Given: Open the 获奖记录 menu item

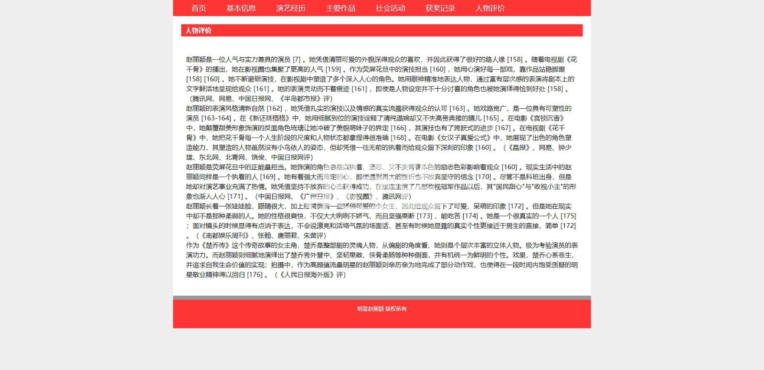Looking at the screenshot, I should click(440, 8).
